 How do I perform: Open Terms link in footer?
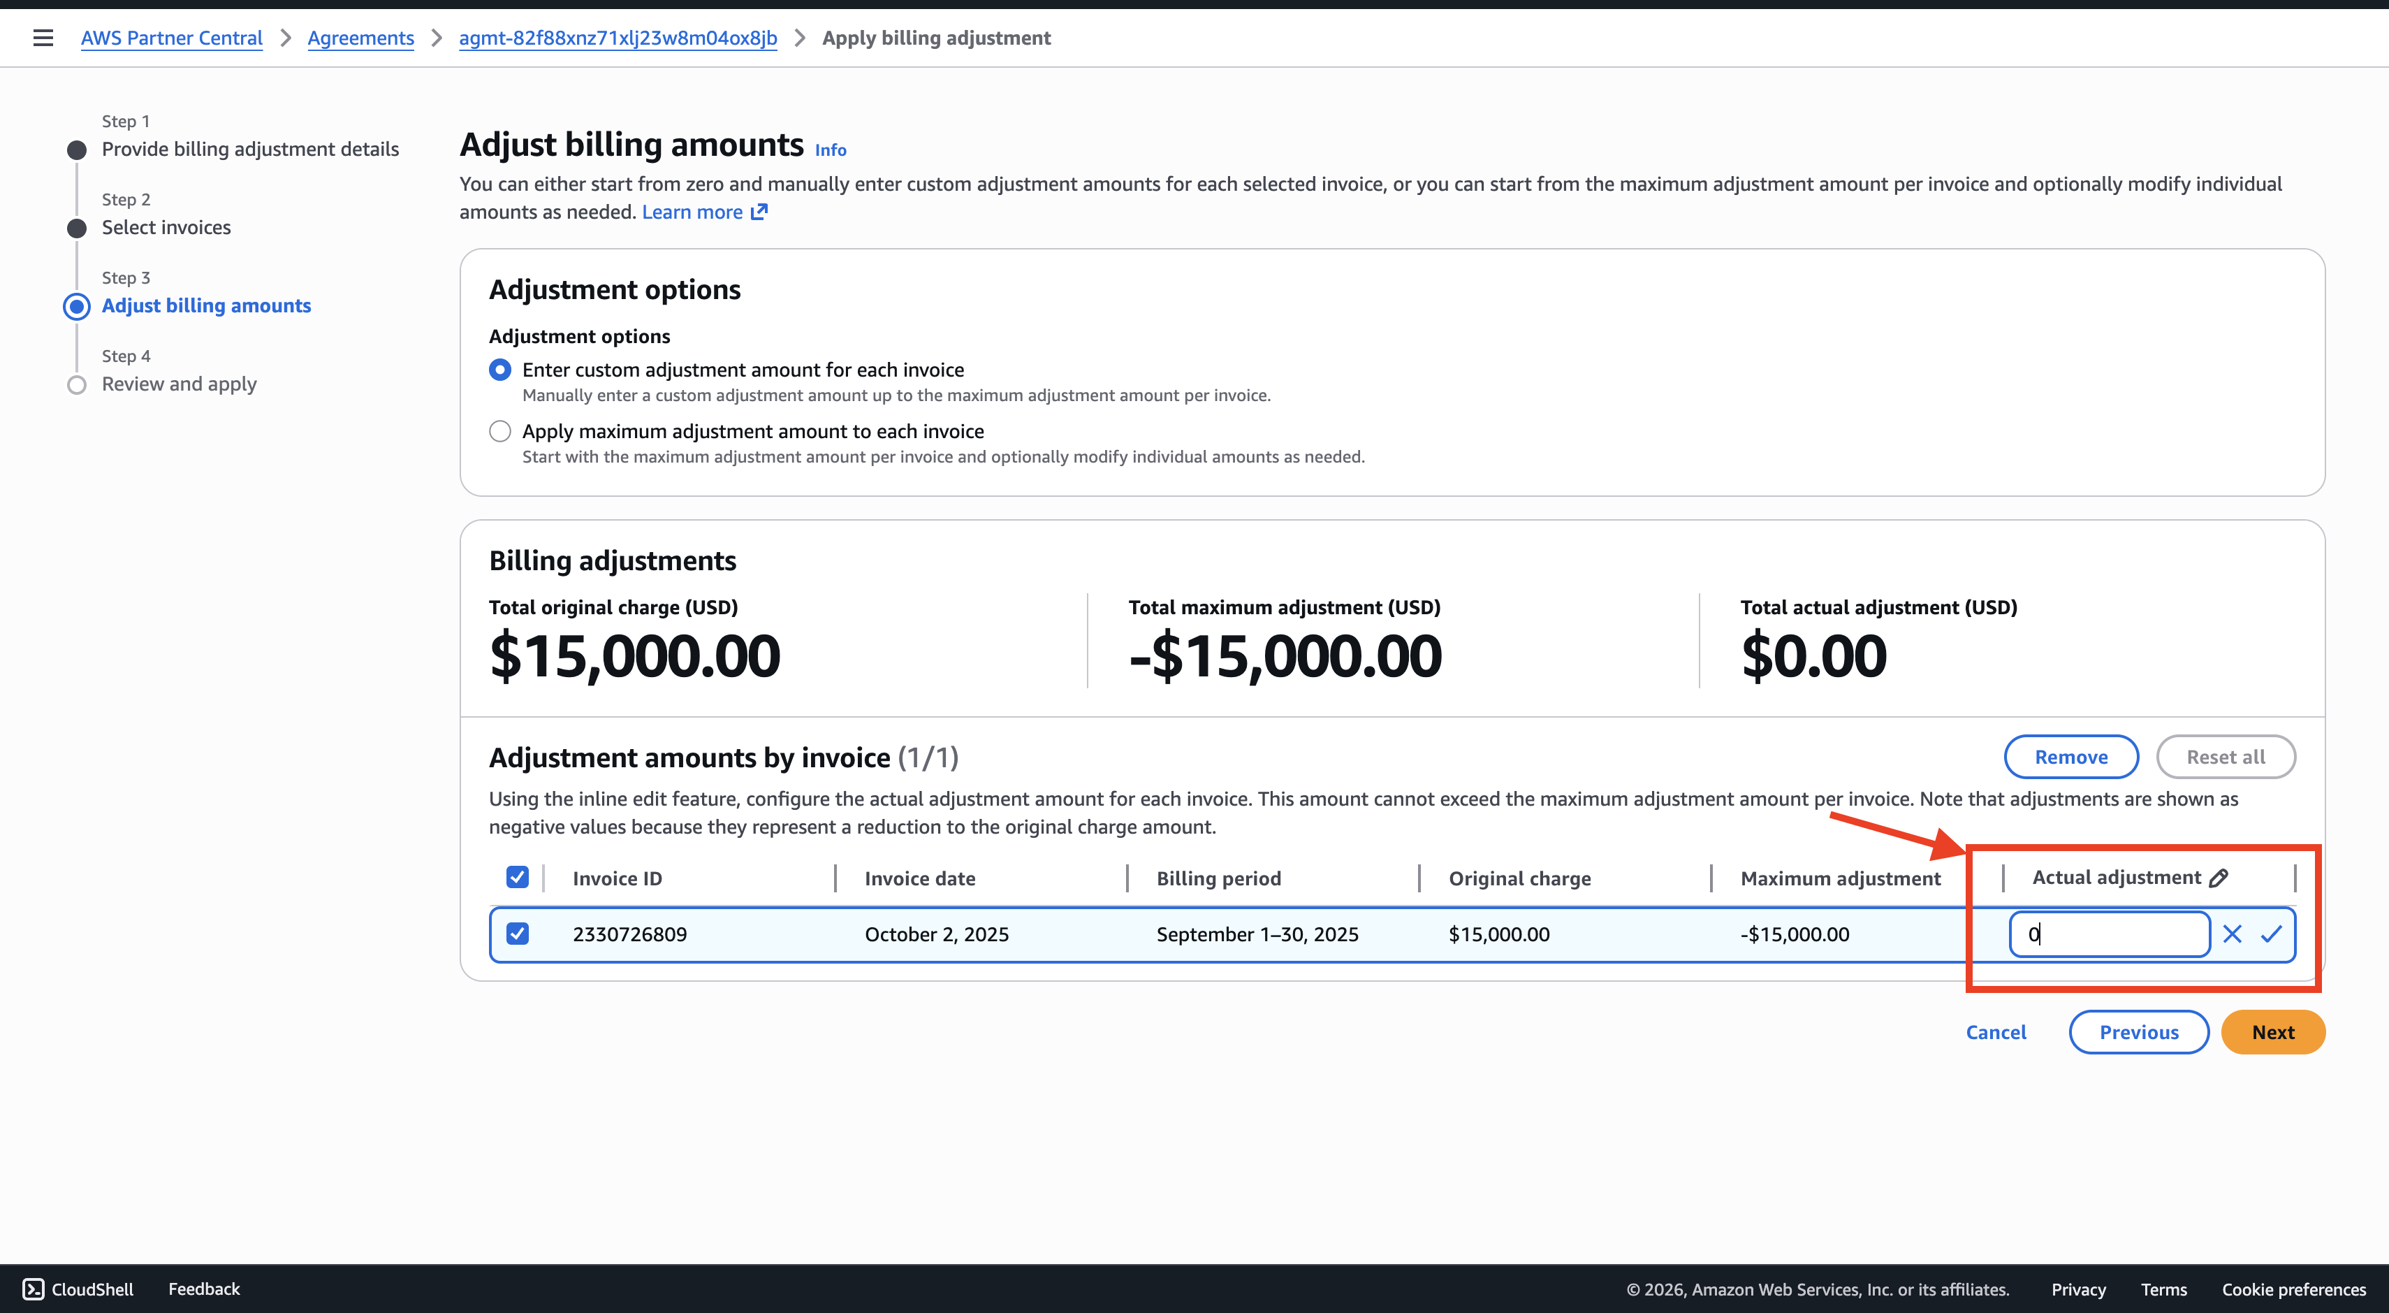coord(2163,1290)
